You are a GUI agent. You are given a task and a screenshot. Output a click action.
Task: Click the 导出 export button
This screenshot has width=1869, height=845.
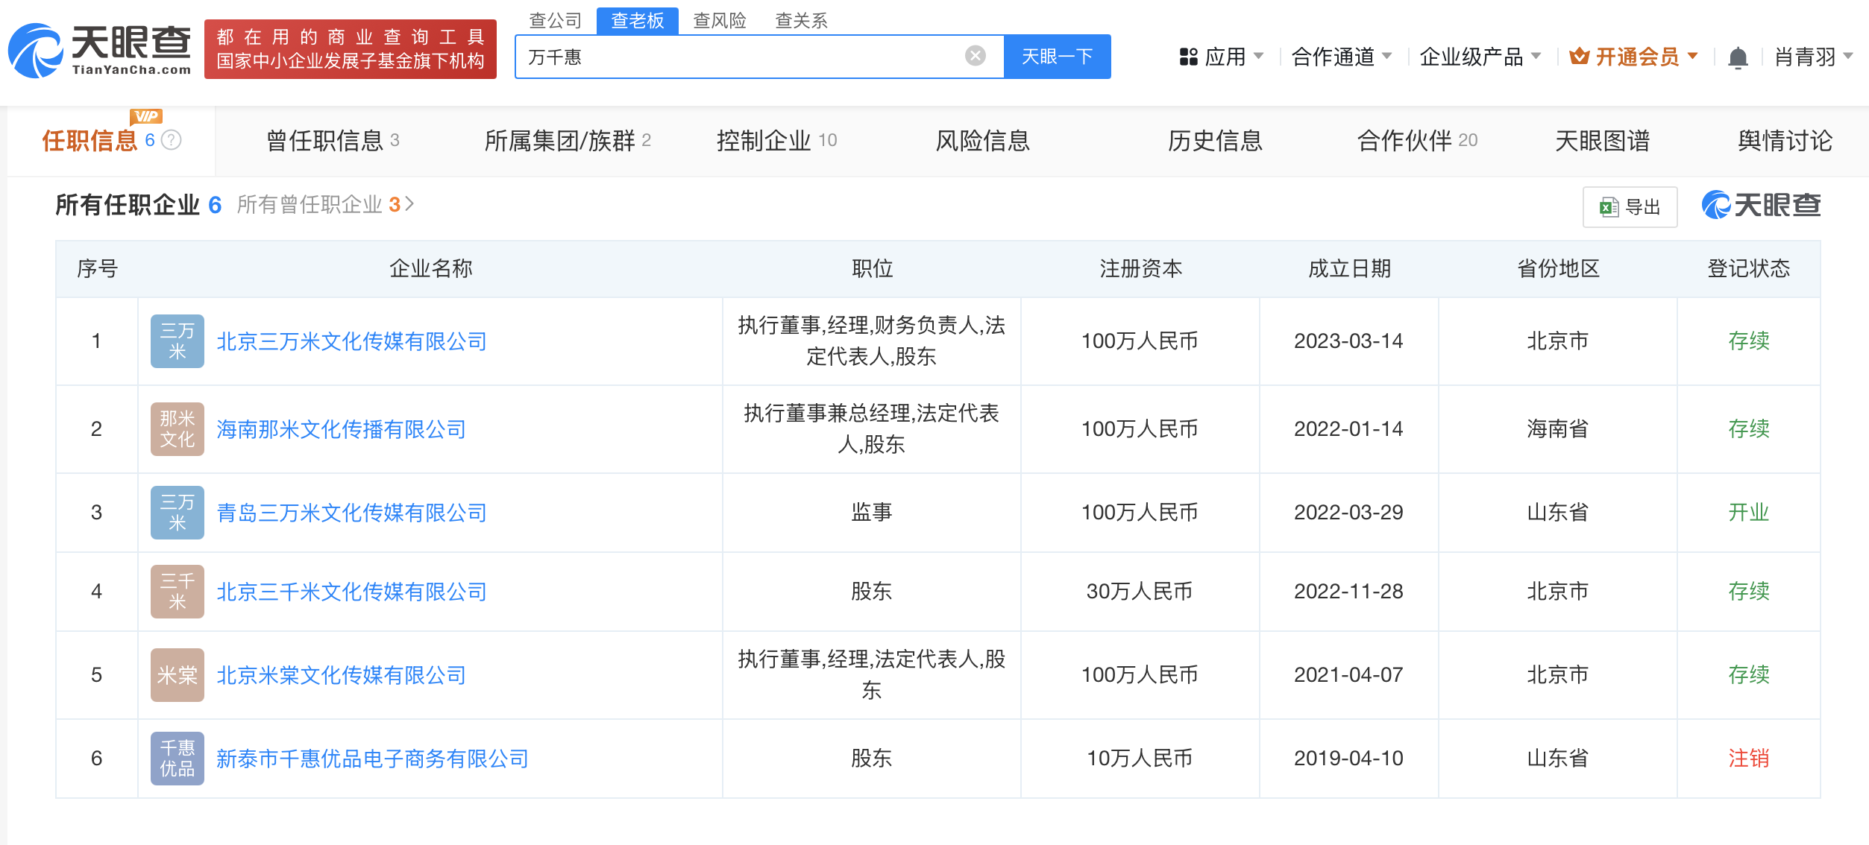click(1630, 207)
